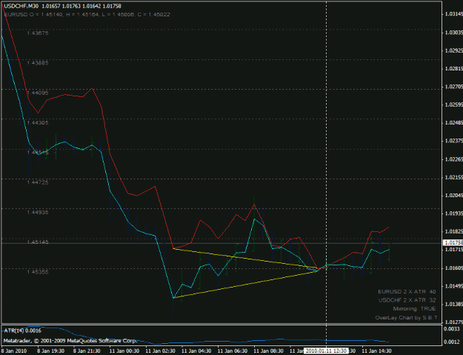The image size is (463, 355).
Task: Click the 11 Jan 04:30 time axis label
Action: tap(196, 351)
